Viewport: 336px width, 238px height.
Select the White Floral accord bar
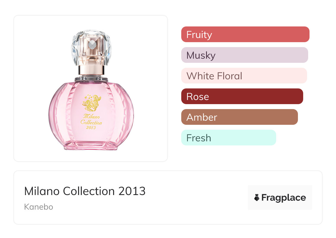pyautogui.click(x=244, y=76)
